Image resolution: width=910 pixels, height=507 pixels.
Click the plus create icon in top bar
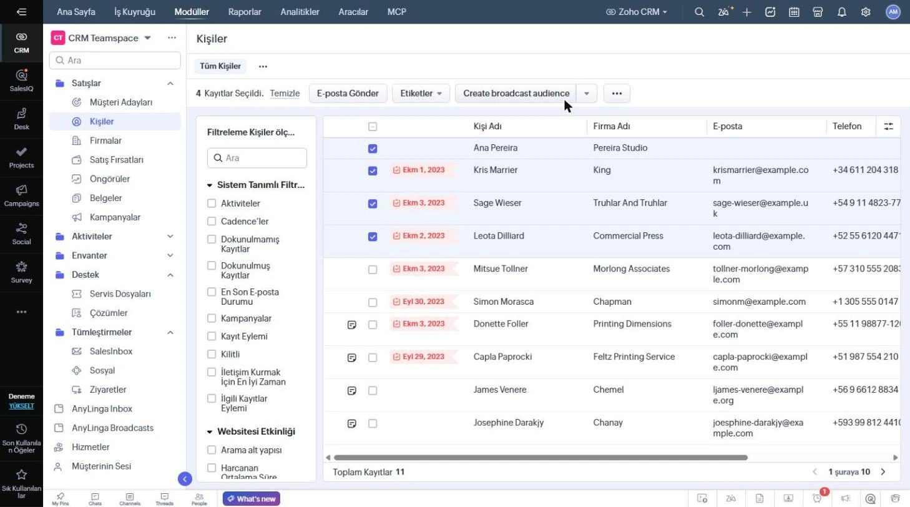click(747, 12)
